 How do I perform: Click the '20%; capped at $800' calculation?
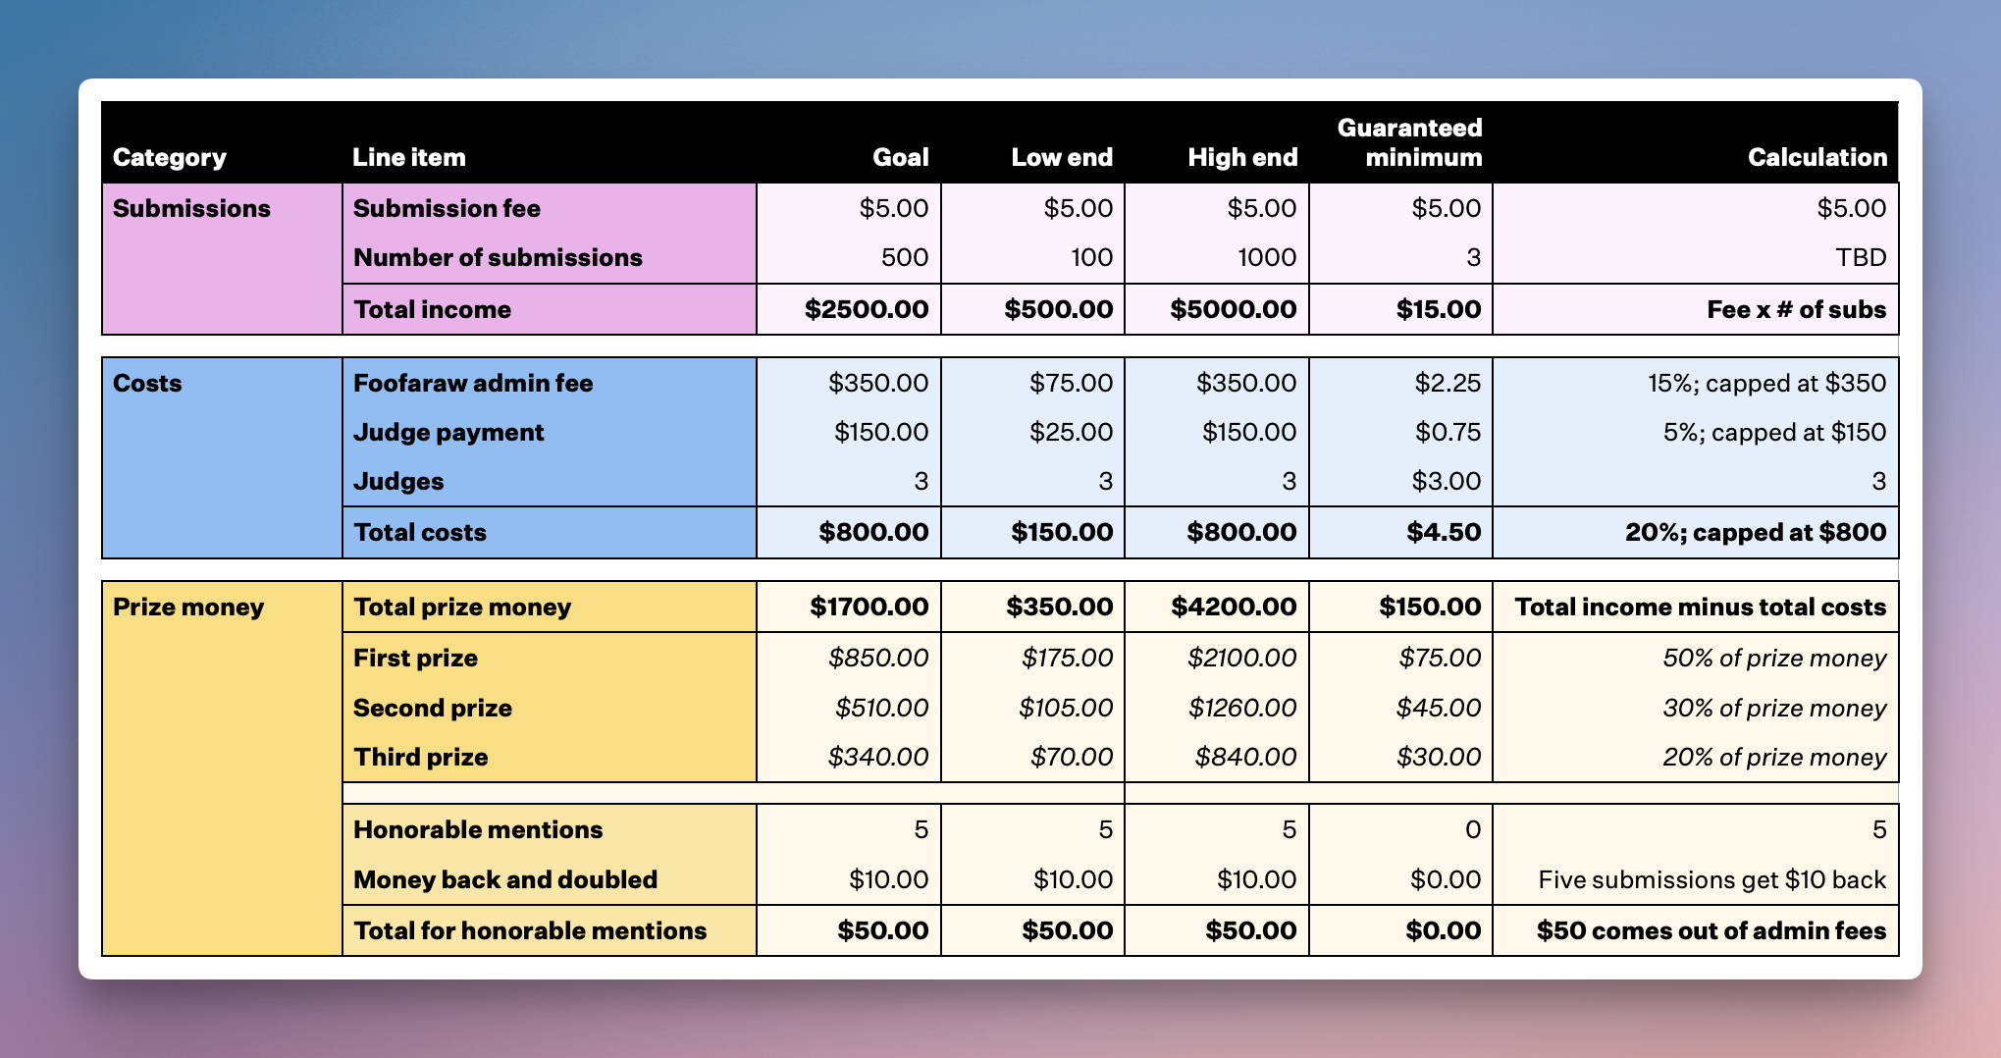pyautogui.click(x=1756, y=532)
